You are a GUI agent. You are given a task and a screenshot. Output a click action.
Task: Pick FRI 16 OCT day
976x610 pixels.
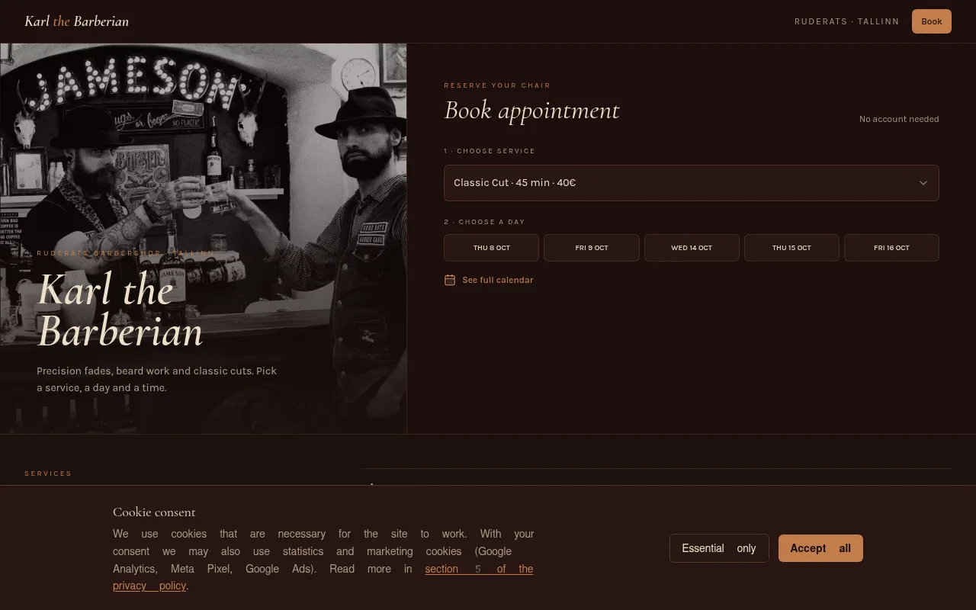891,248
